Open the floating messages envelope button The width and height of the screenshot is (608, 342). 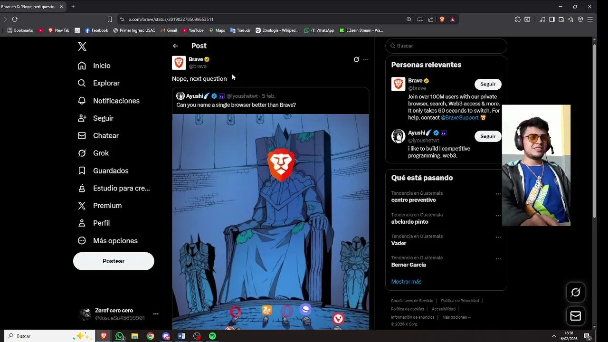(576, 316)
